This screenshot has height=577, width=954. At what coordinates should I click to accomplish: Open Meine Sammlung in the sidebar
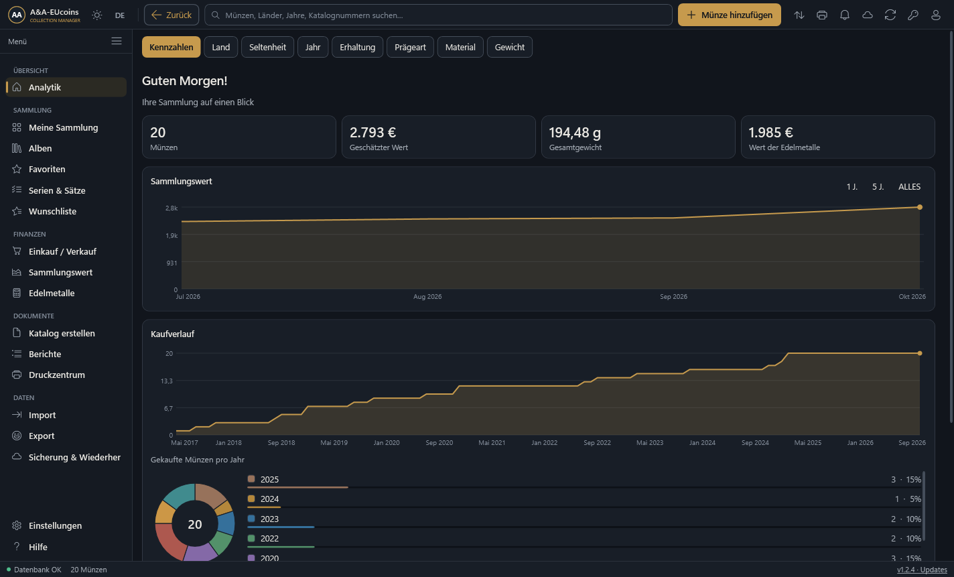click(x=66, y=127)
